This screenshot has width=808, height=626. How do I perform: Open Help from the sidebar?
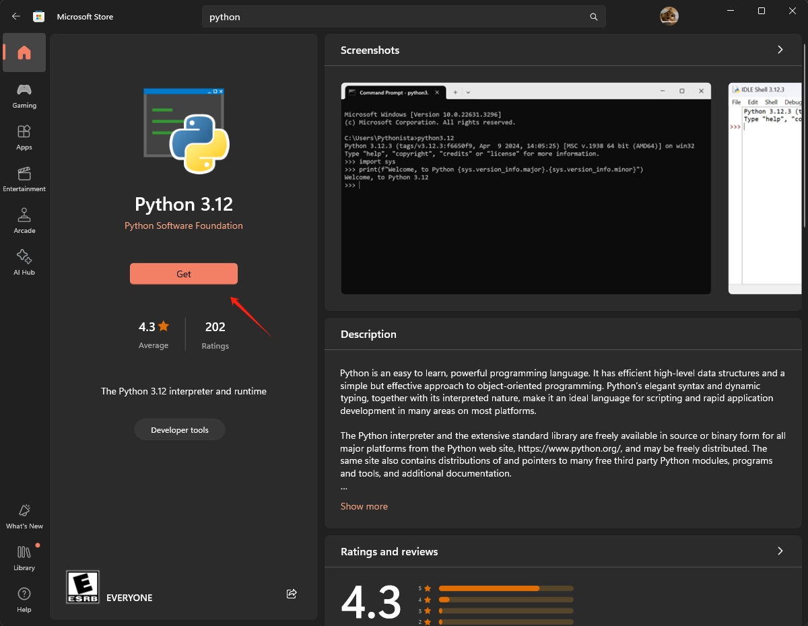click(24, 599)
